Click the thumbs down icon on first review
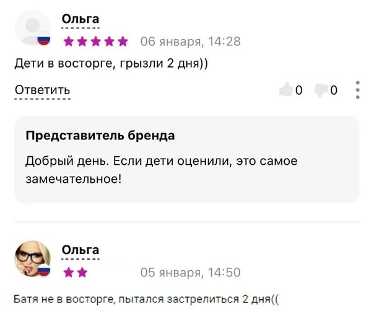This screenshot has height=321, width=374. (x=321, y=90)
